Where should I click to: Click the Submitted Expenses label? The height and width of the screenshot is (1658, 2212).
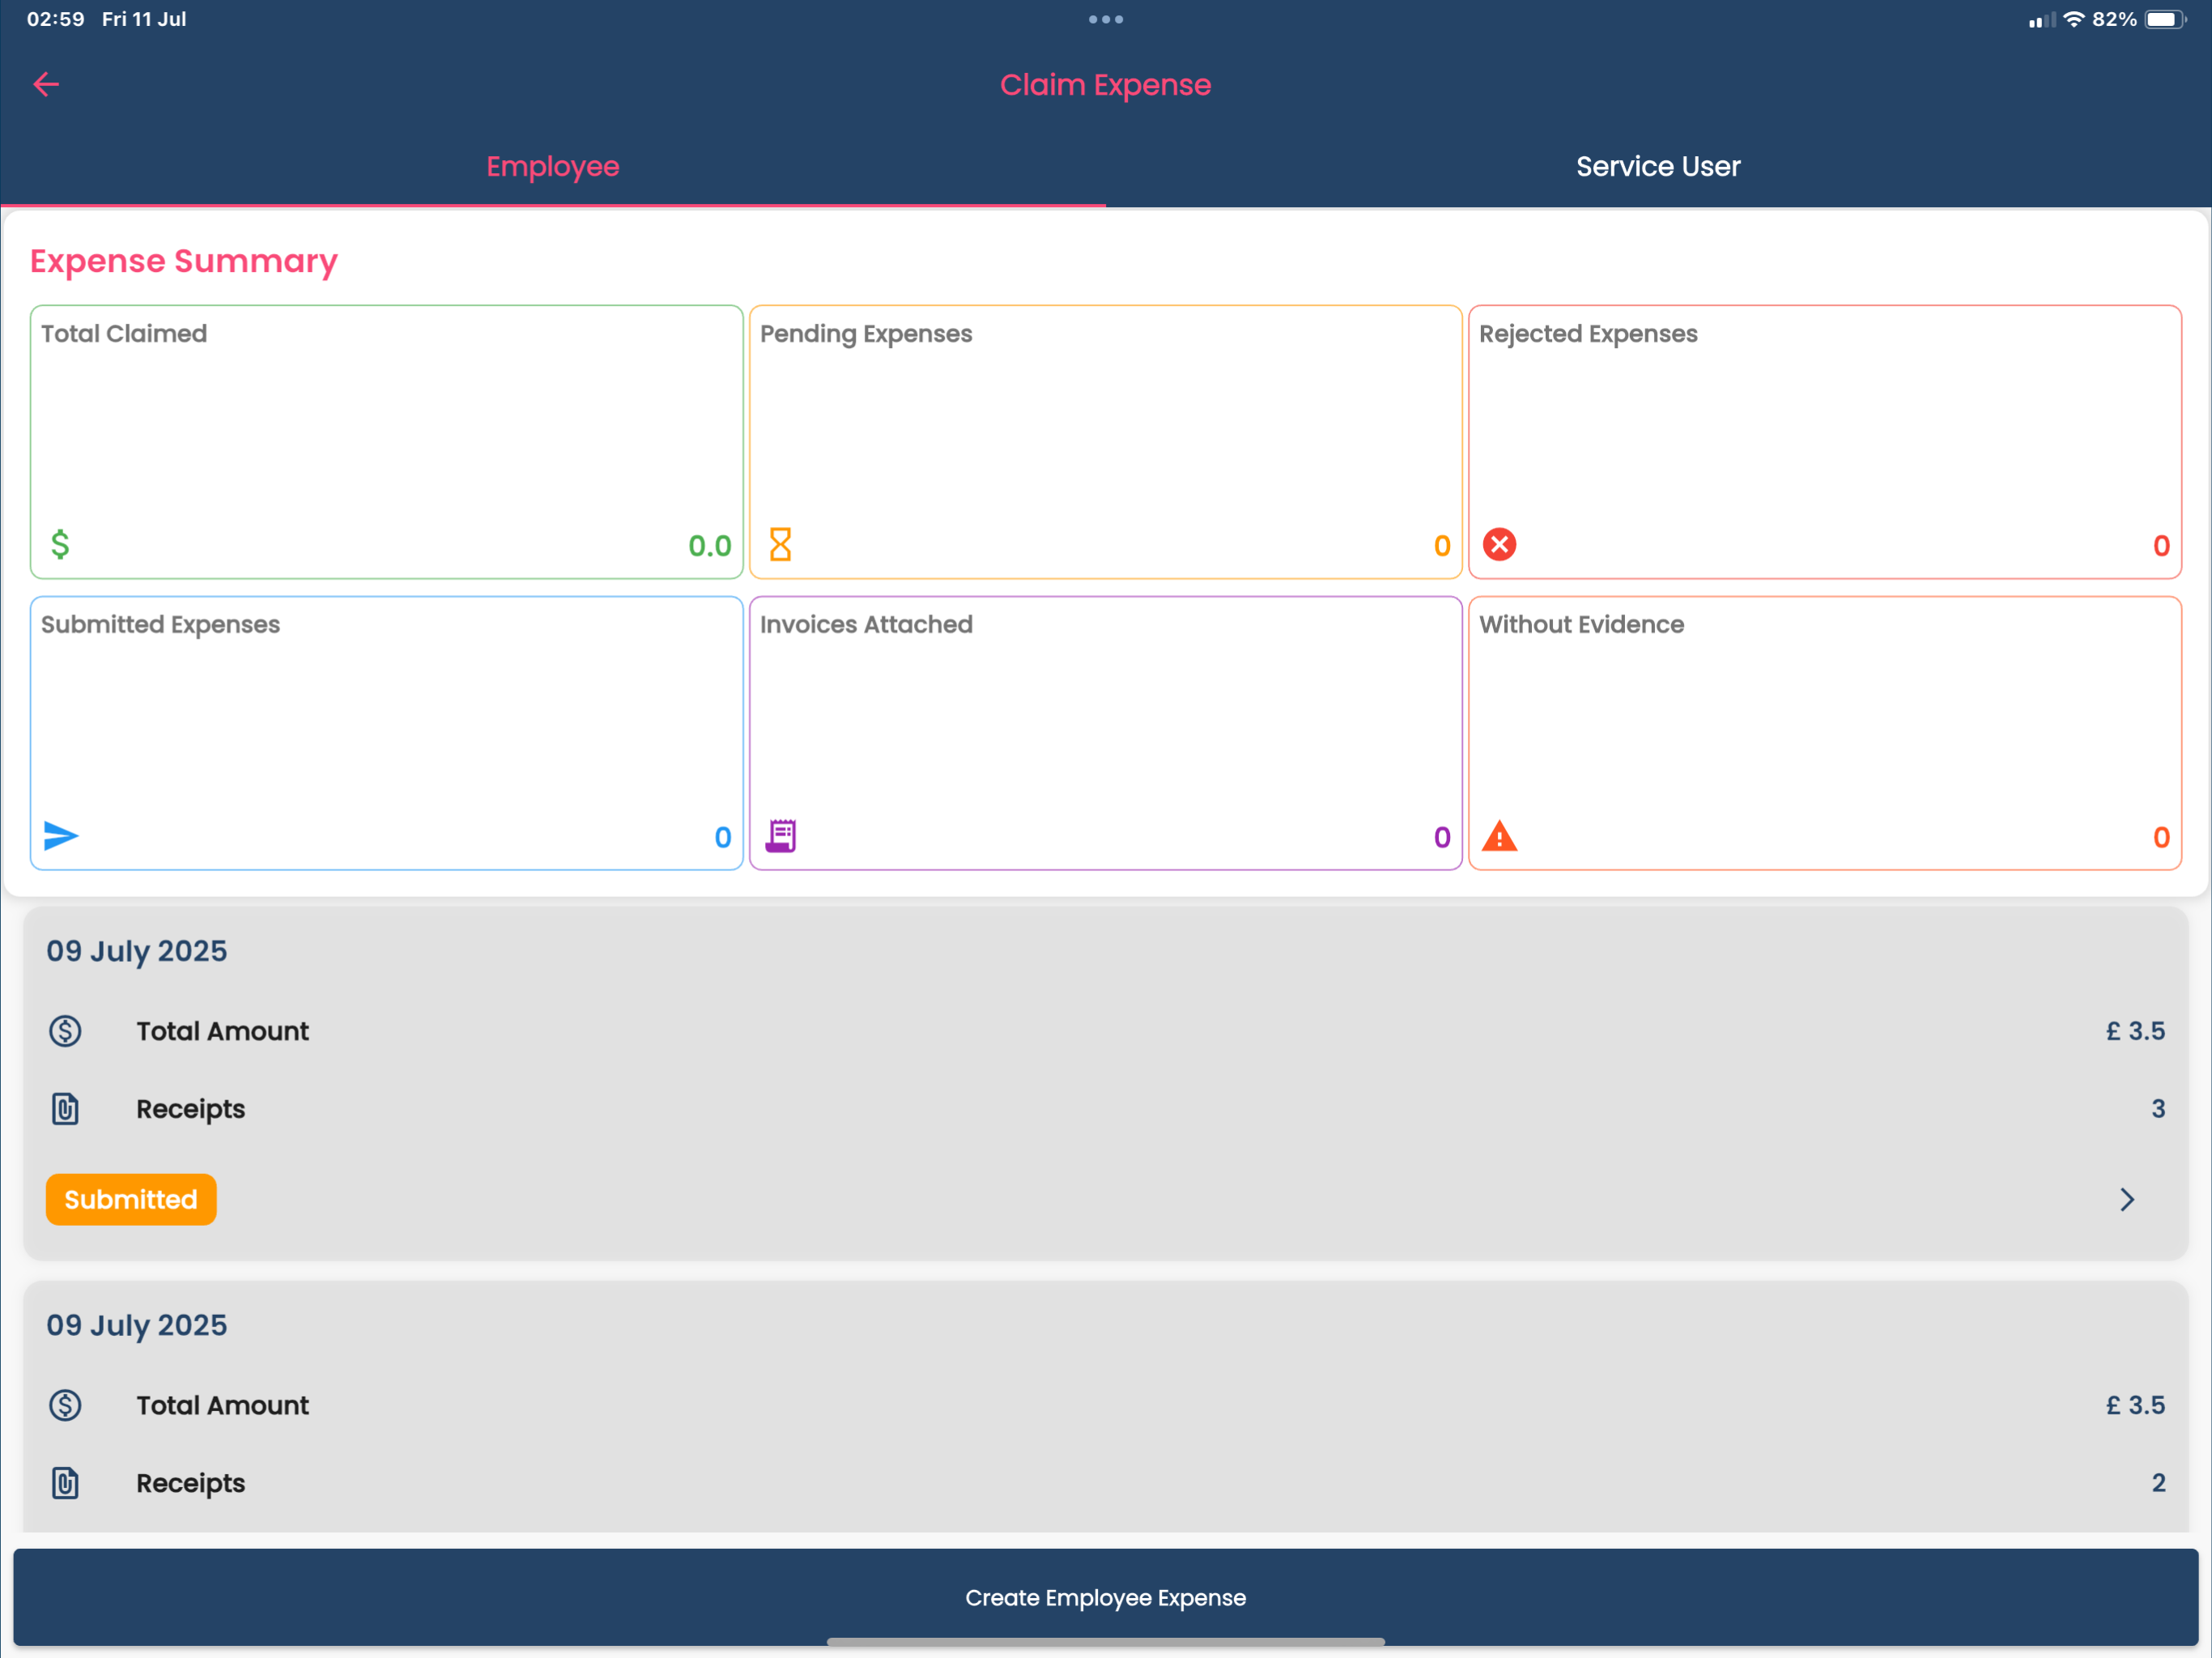(x=160, y=624)
